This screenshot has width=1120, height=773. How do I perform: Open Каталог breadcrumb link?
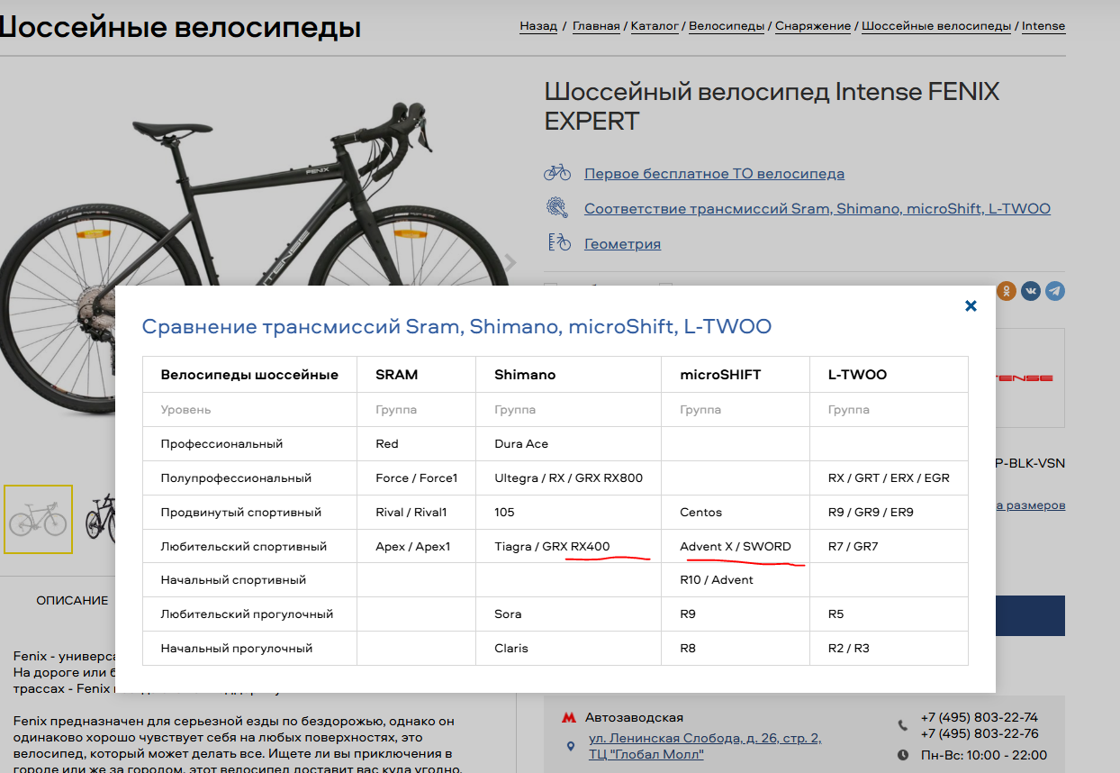655,26
